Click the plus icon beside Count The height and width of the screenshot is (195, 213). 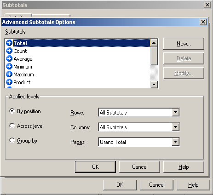[x=9, y=51]
